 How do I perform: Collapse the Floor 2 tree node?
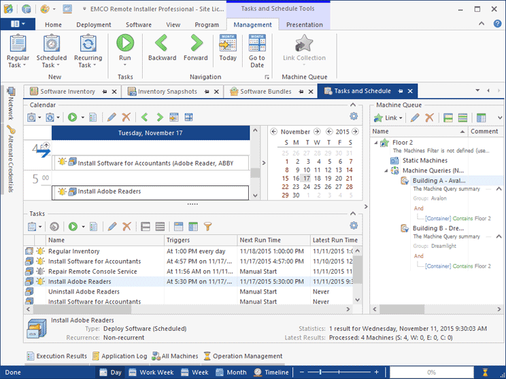point(375,143)
